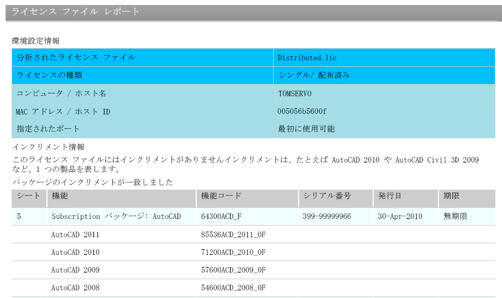Select feature code 64300ACD_F
502x298 pixels.
(221, 216)
